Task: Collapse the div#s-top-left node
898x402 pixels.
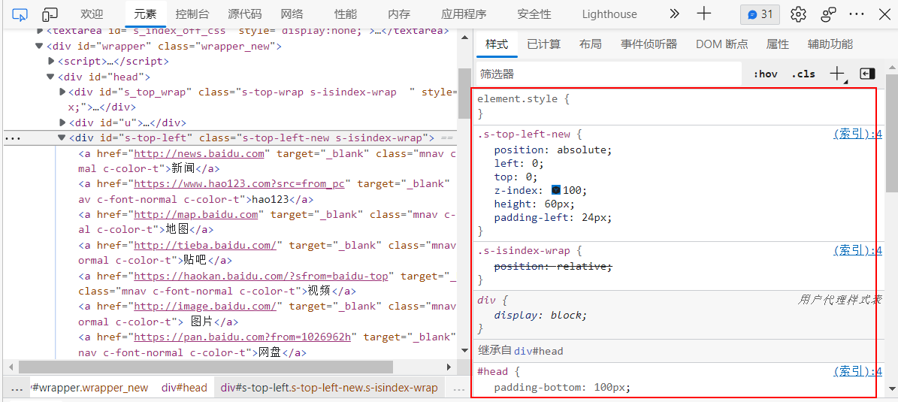Action: pyautogui.click(x=62, y=138)
